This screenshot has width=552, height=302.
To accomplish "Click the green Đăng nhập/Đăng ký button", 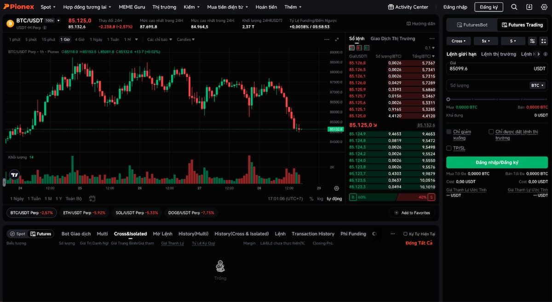I will pos(497,162).
